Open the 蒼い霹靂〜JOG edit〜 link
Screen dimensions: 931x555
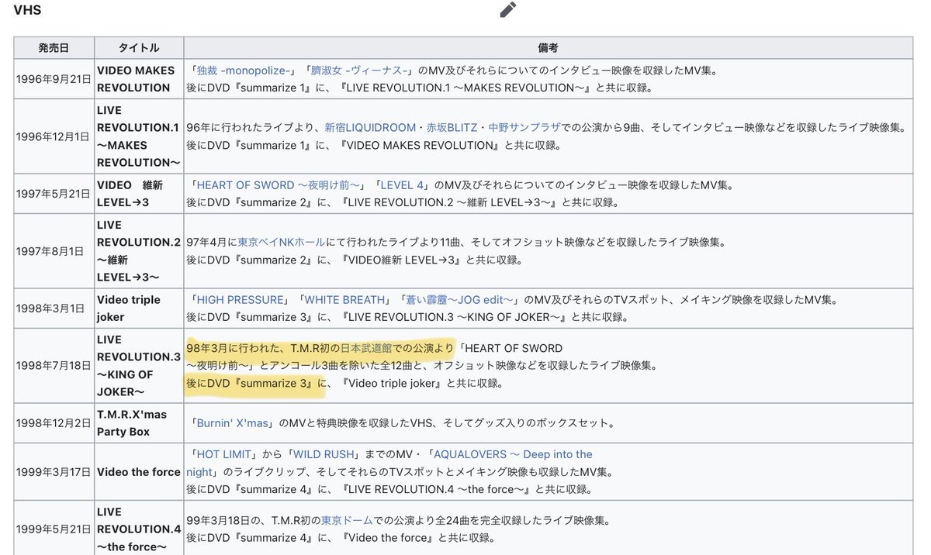point(458,300)
